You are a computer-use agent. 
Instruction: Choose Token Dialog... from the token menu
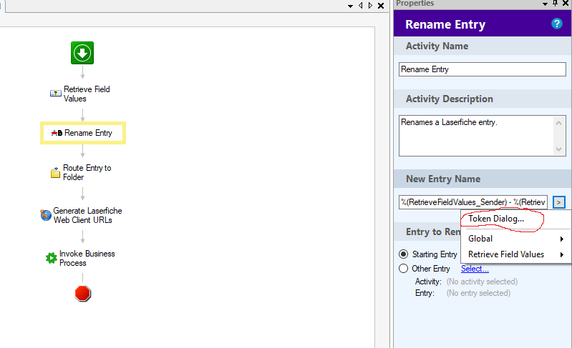click(496, 219)
